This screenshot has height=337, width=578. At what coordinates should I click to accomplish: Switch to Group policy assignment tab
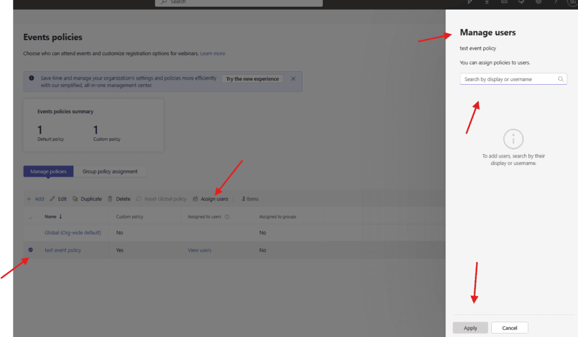click(110, 172)
